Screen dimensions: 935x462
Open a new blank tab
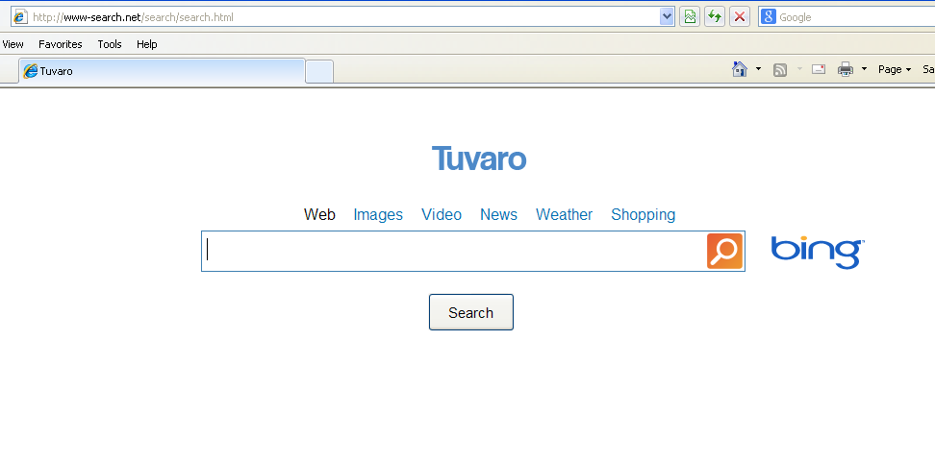coord(319,72)
